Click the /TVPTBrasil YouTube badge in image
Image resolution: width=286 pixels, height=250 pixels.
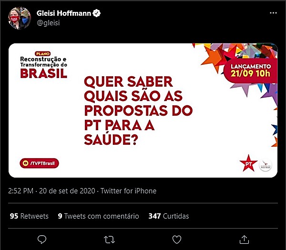[40, 163]
